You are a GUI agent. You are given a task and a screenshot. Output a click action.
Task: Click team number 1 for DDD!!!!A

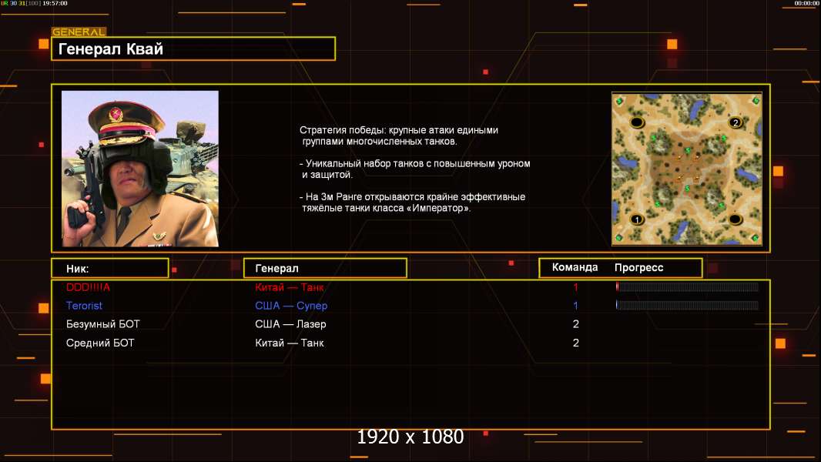click(x=575, y=286)
